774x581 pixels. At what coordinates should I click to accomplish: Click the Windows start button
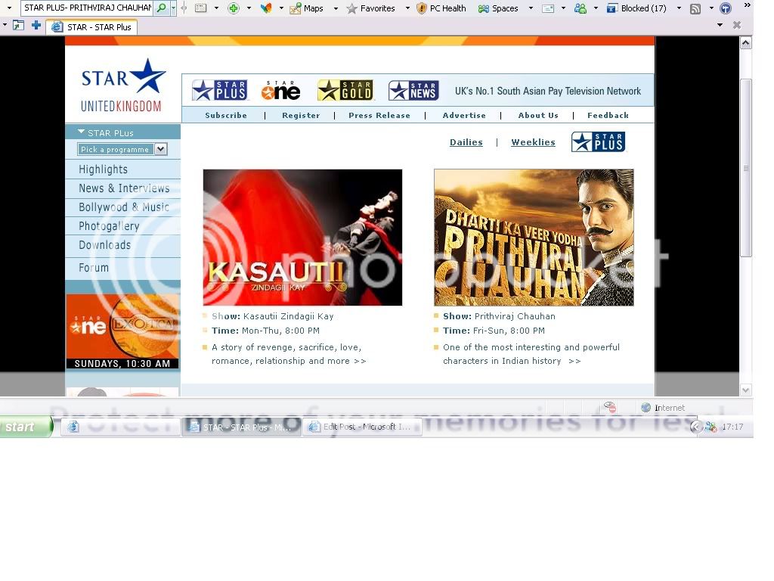(26, 427)
